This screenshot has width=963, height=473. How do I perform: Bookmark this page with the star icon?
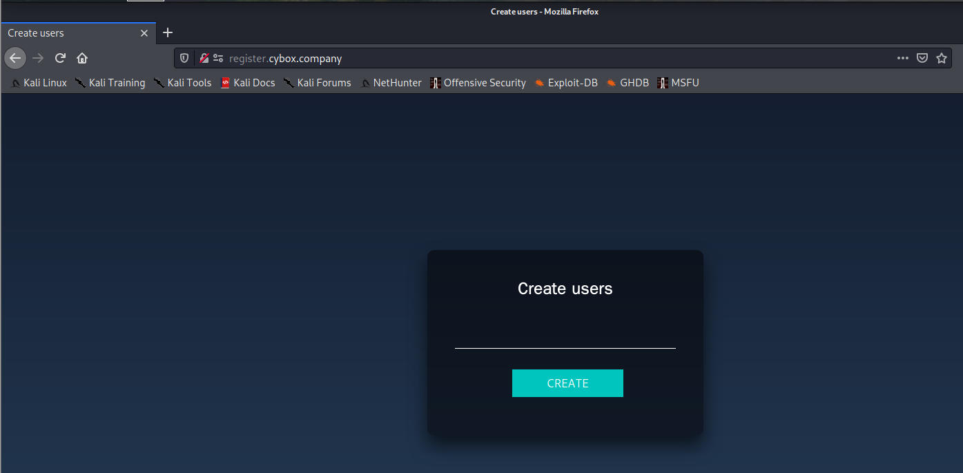[942, 59]
